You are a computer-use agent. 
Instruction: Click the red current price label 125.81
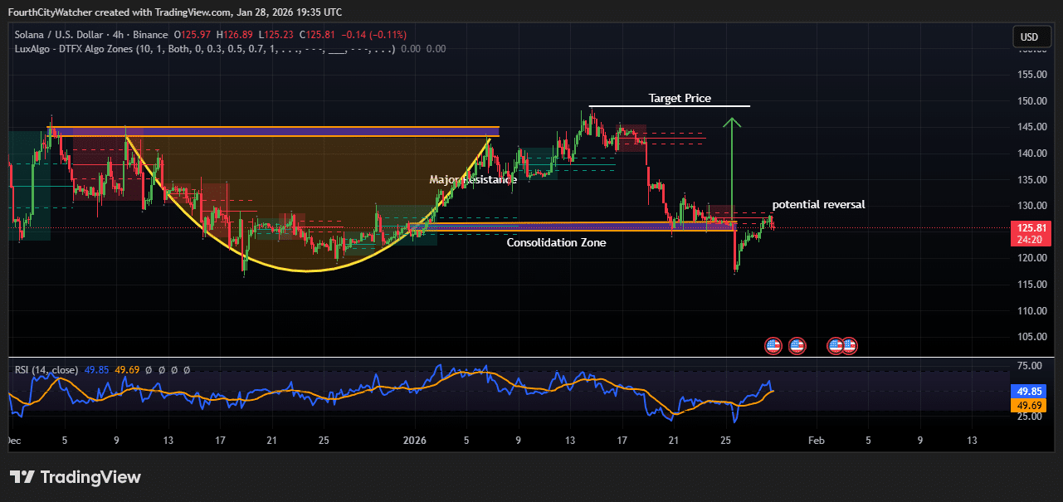click(1030, 227)
